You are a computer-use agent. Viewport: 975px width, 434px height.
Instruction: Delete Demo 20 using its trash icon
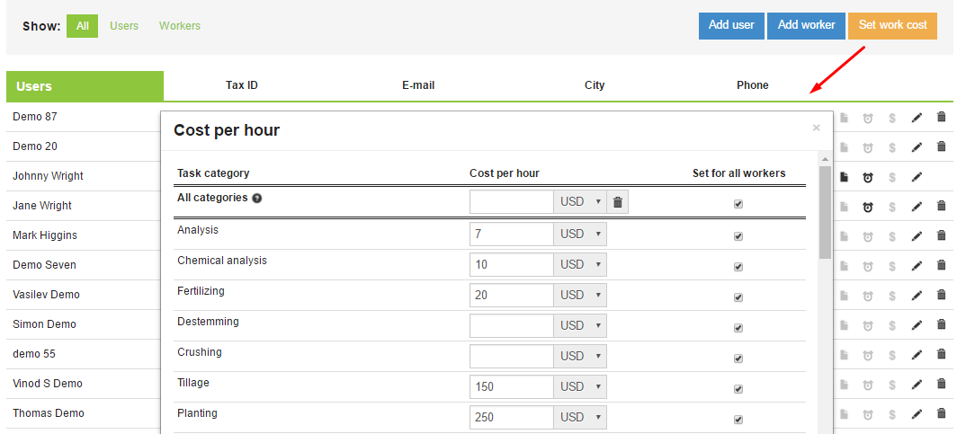click(941, 146)
